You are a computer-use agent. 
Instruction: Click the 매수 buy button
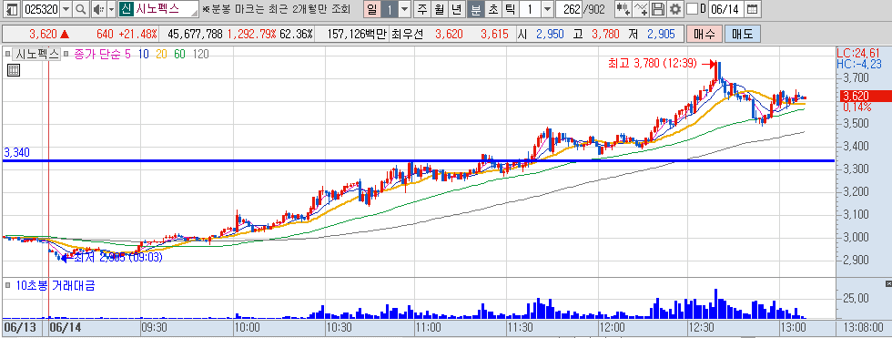click(x=704, y=34)
